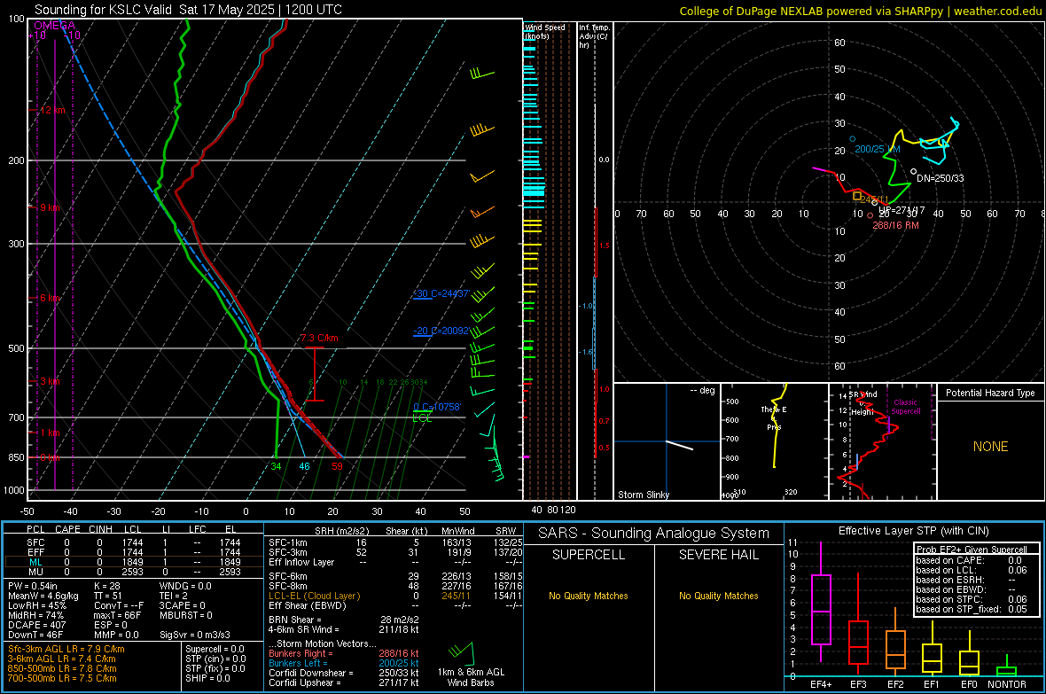Click the Supercell = 0.0 value
1046x694 pixels.
215,650
